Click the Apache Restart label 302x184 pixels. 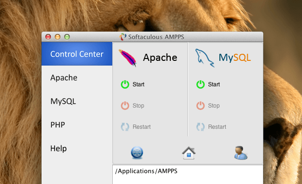[x=142, y=127]
